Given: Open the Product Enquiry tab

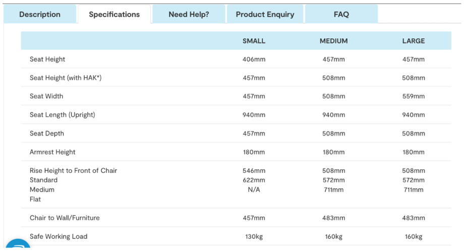Looking at the screenshot, I should tap(265, 14).
